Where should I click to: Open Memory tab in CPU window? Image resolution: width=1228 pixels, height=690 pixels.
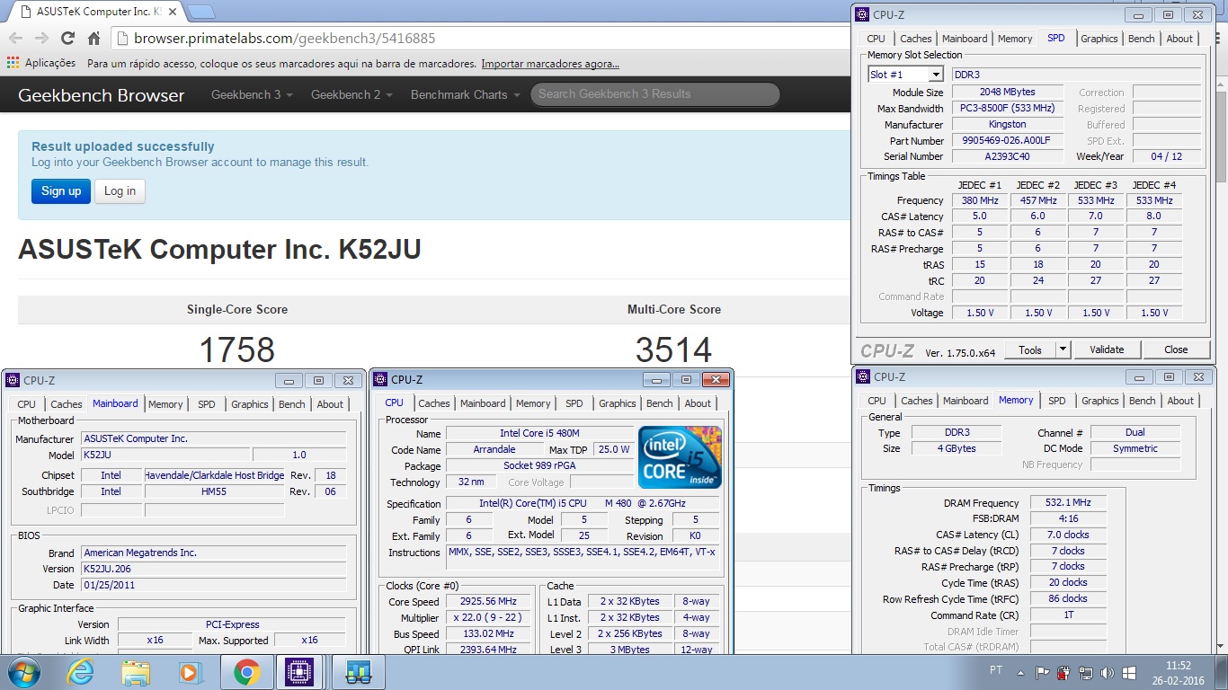[533, 403]
